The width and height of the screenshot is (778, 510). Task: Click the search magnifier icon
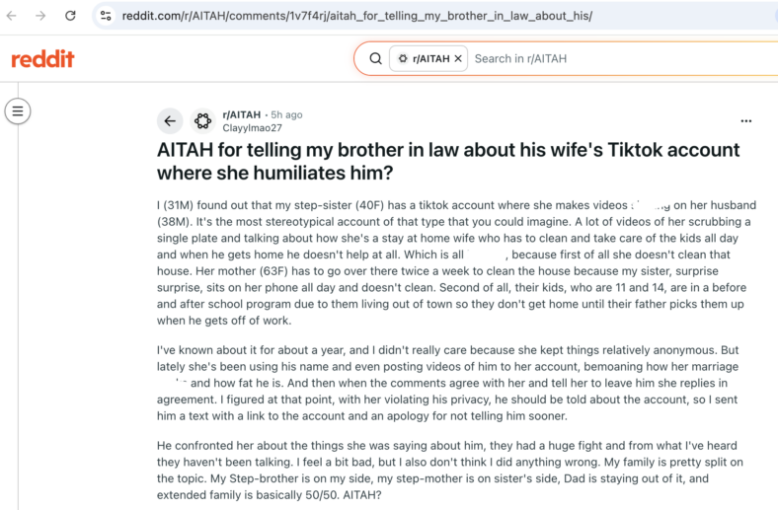(375, 58)
